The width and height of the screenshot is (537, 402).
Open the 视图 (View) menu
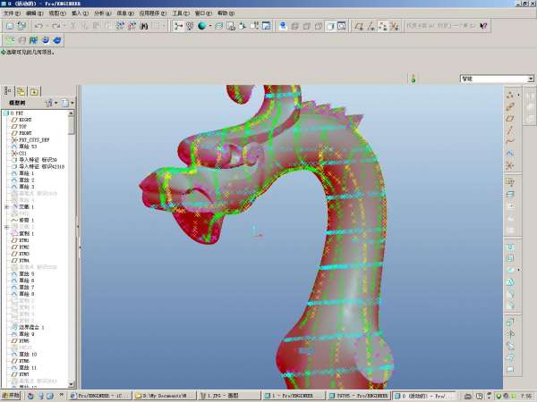coord(57,13)
